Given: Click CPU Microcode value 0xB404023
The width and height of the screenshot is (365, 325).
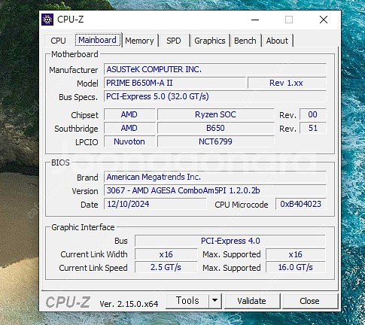Looking at the screenshot, I should coord(300,204).
